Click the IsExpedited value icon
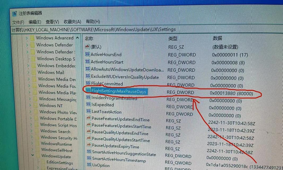This screenshot has width=283, height=170. (88, 104)
